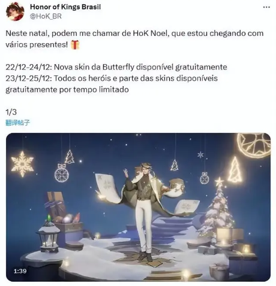Viewport: 276px width, 286px height.
Task: Click the glowing snowflake ornament in video
Action: 22,164
